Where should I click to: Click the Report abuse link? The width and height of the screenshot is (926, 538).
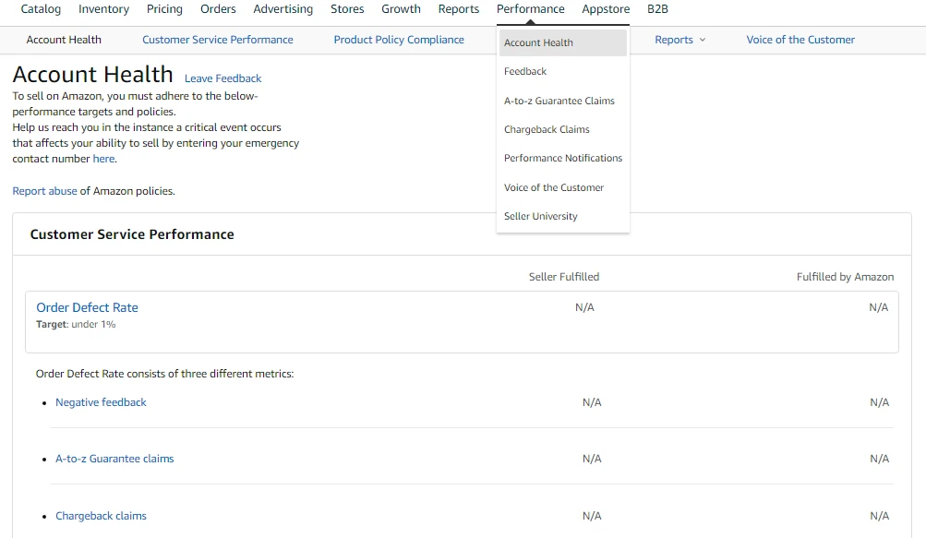pyautogui.click(x=45, y=191)
